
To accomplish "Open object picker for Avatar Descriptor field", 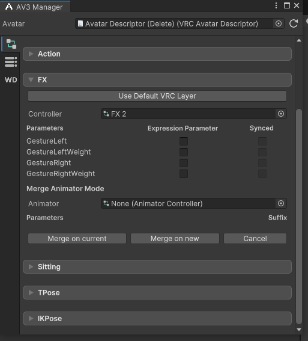I will click(279, 23).
